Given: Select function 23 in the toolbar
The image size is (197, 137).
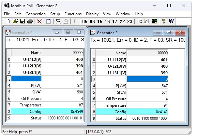Looking at the screenshot, I should pos(130,21).
